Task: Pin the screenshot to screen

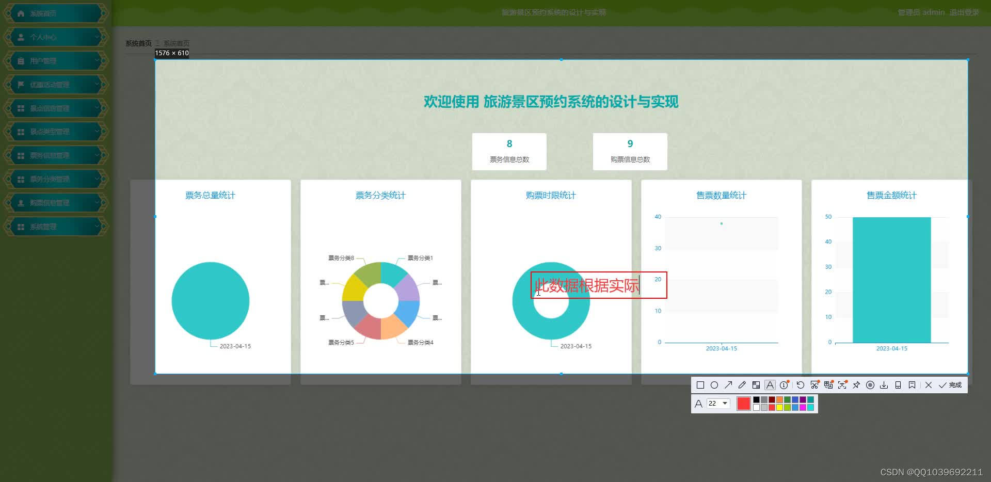Action: coord(856,385)
